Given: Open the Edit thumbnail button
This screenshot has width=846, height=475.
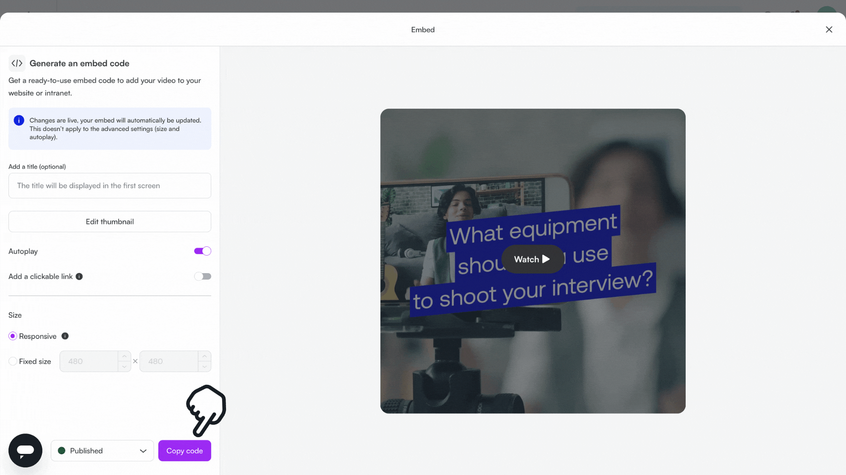Looking at the screenshot, I should (x=110, y=222).
